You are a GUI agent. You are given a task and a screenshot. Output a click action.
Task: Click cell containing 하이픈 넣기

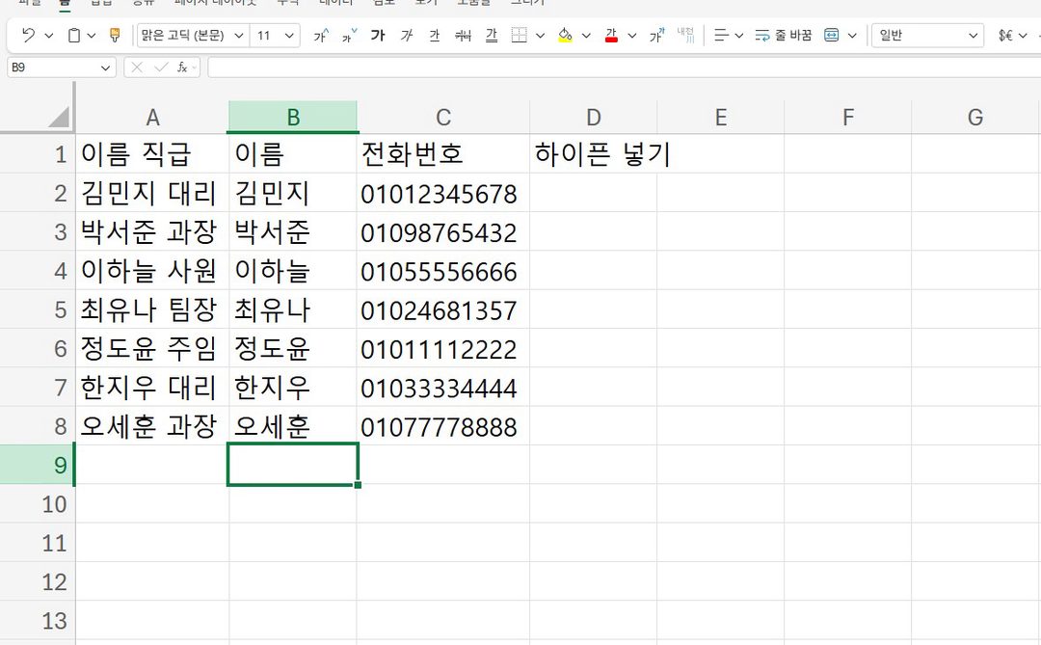(x=594, y=154)
